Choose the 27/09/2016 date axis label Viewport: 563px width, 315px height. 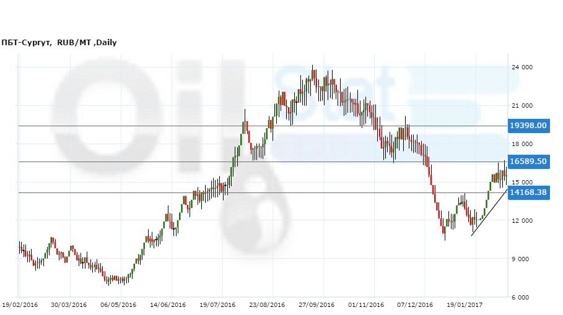point(316,305)
